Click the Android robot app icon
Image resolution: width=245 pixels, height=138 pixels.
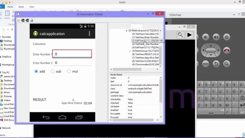(36, 34)
